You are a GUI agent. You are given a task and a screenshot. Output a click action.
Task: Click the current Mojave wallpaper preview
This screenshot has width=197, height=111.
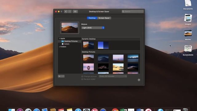(x=70, y=28)
